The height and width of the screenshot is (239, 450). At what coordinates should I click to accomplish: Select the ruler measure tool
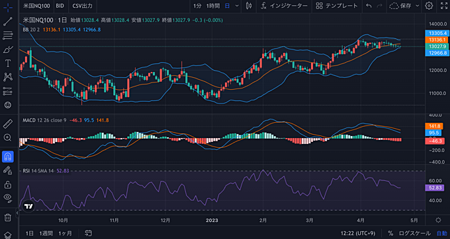[x=8, y=123]
